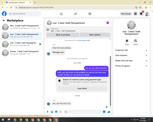Focus the Search Facebook field

click(x=24, y=14)
